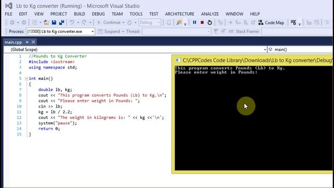The height and width of the screenshot is (188, 334).
Task: Open the WINDOW menu
Action: click(x=234, y=14)
